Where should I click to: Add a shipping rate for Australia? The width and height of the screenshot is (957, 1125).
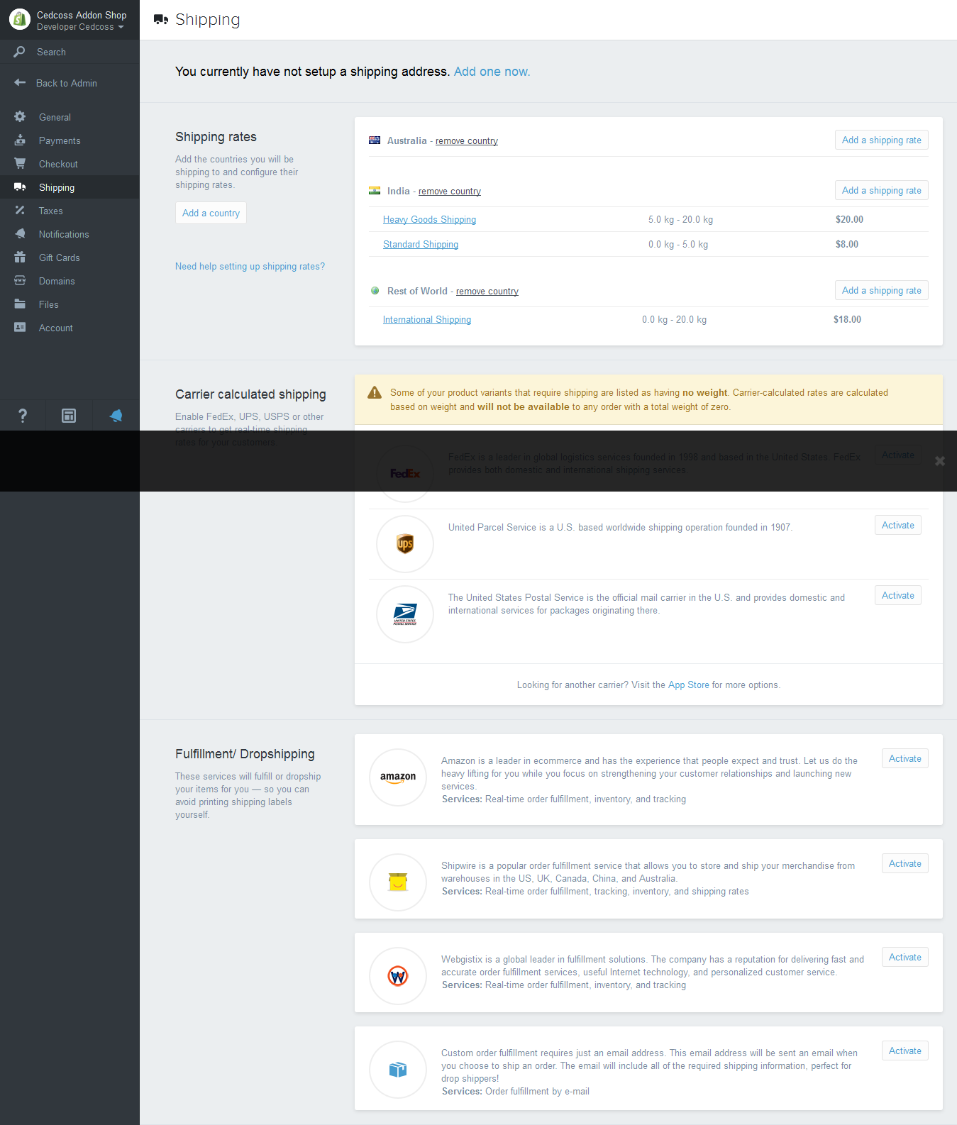pos(881,140)
